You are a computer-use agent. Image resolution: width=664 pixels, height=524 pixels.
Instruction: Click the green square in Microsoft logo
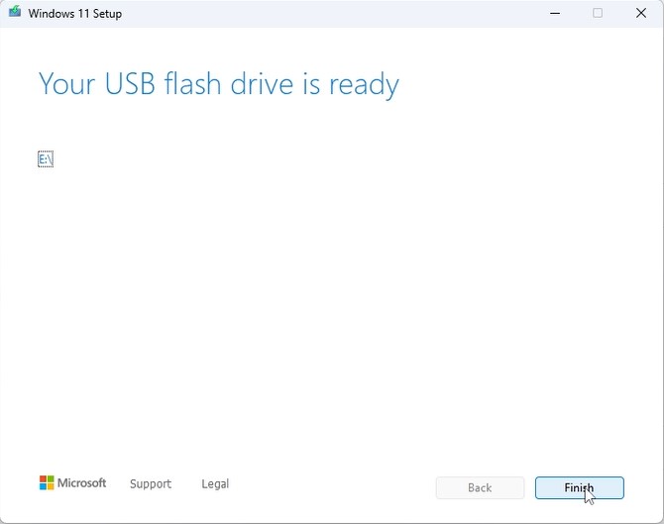click(51, 479)
